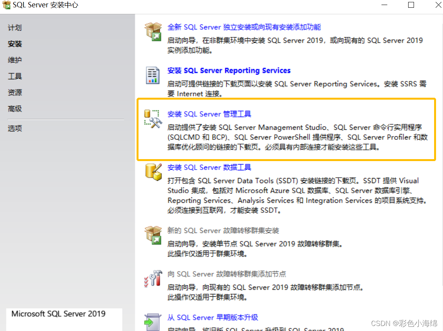Click the SQL Server data tools cylinder icon

click(154, 172)
